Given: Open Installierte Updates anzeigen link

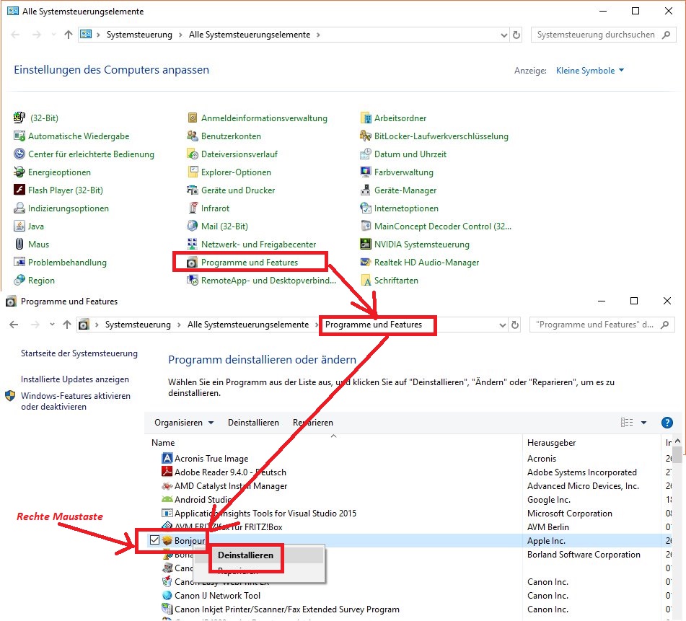Looking at the screenshot, I should pyautogui.click(x=75, y=379).
